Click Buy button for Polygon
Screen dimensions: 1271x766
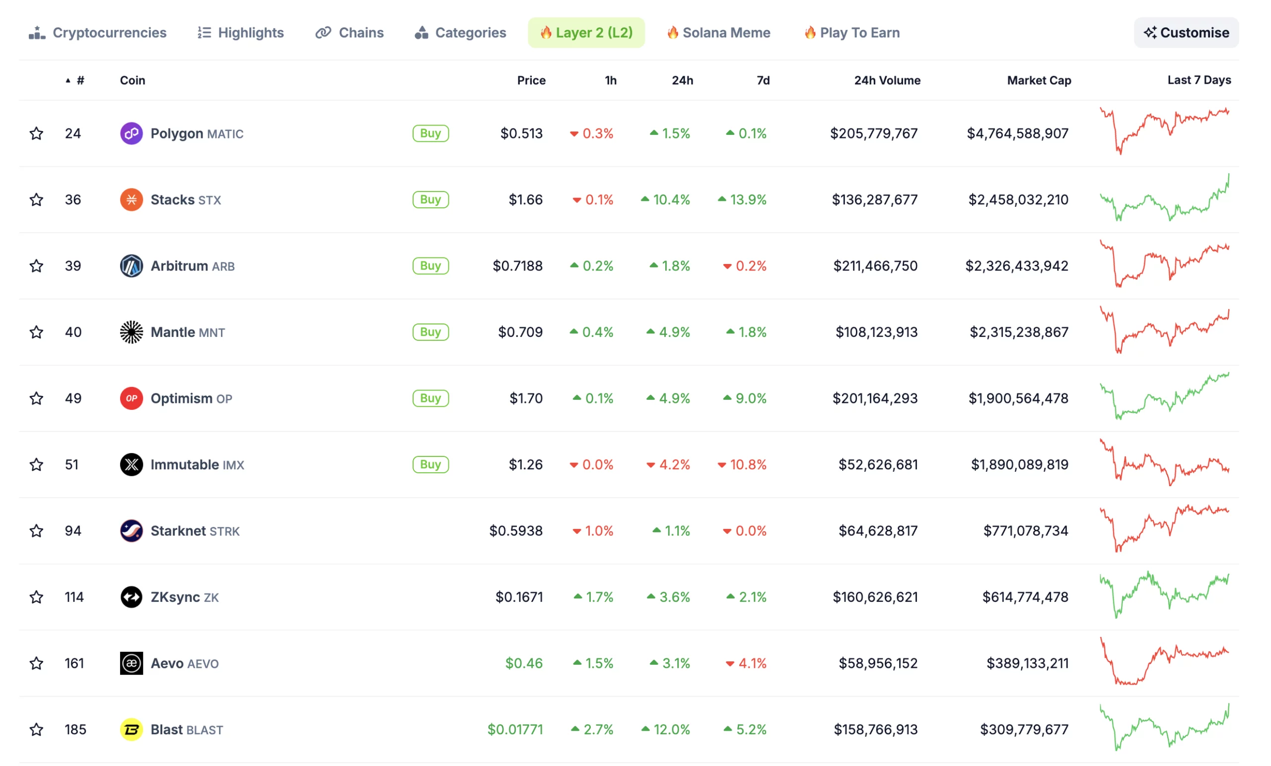pyautogui.click(x=431, y=133)
